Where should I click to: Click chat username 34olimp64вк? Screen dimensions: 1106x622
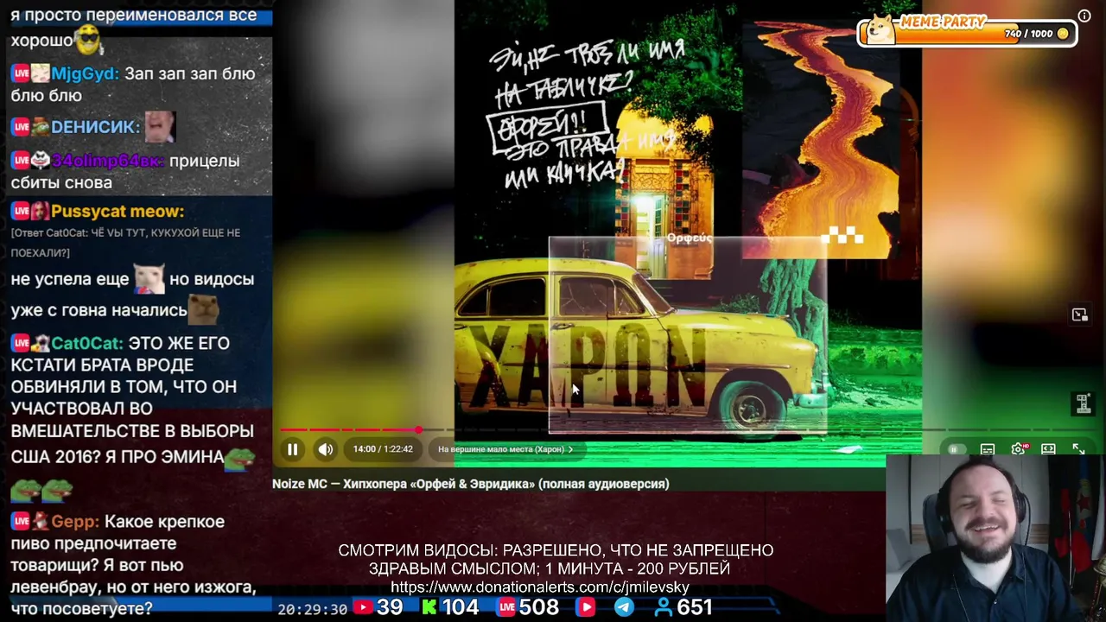point(107,161)
